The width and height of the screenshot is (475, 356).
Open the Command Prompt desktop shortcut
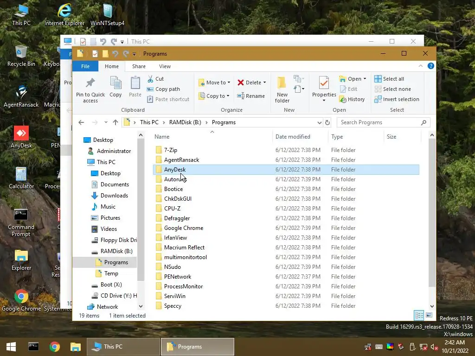point(21,223)
